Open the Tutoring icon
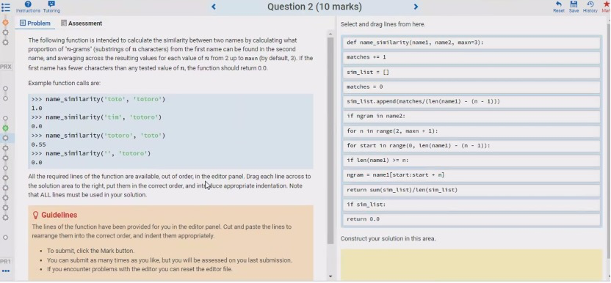Viewport: 611px width, 283px height. click(51, 4)
